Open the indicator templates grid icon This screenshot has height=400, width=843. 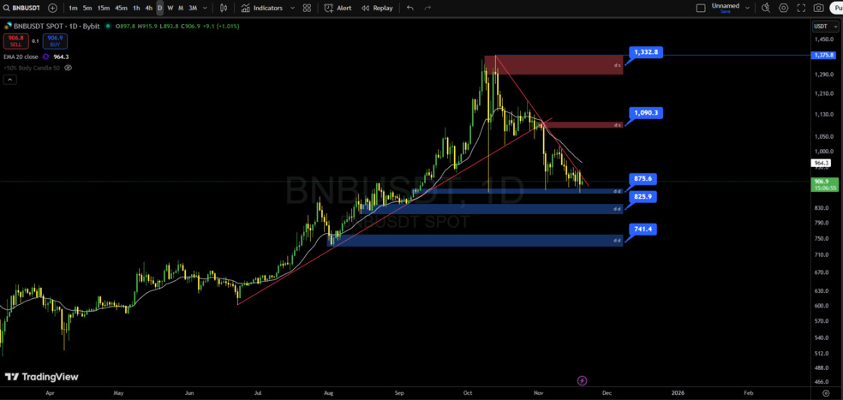click(307, 8)
